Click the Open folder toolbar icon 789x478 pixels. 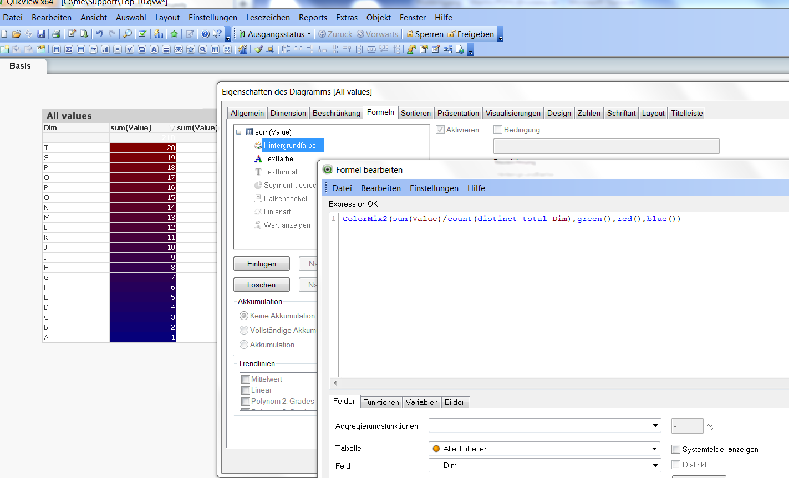pyautogui.click(x=17, y=34)
